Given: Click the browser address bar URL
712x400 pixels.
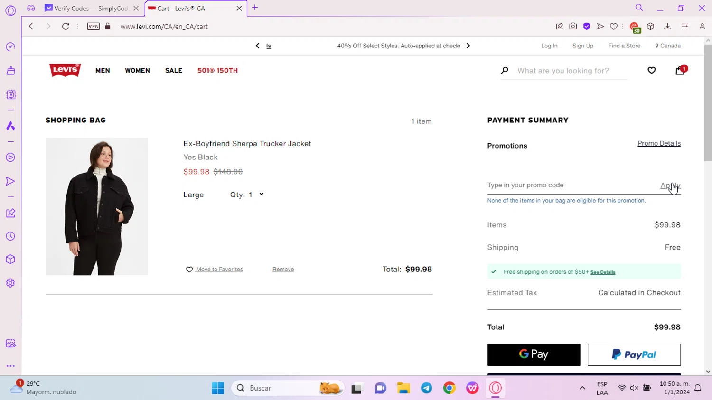Looking at the screenshot, I should click(164, 27).
